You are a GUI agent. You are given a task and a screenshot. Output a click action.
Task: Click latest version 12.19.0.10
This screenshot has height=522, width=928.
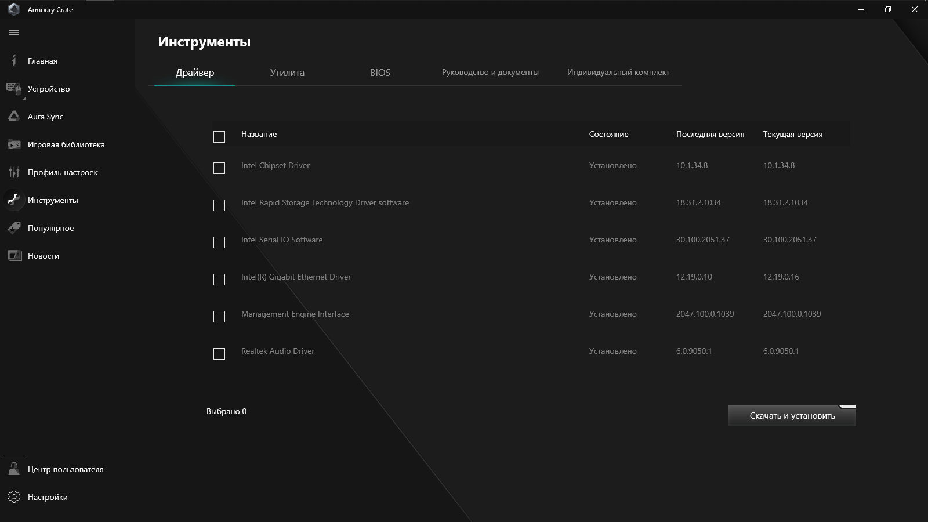(694, 277)
